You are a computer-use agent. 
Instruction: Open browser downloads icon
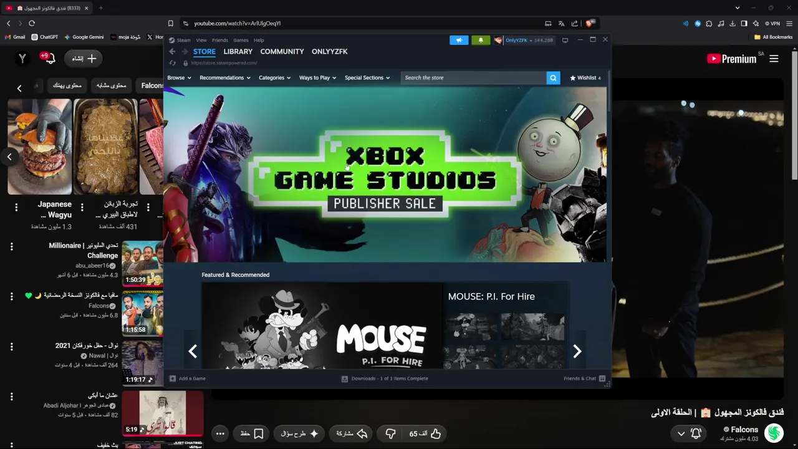(733, 23)
